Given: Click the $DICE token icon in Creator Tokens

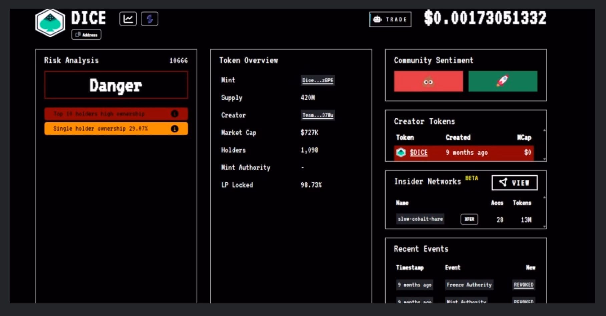Looking at the screenshot, I should 401,153.
